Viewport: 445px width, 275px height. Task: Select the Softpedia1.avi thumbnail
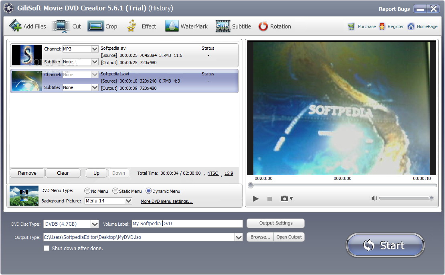click(x=27, y=81)
